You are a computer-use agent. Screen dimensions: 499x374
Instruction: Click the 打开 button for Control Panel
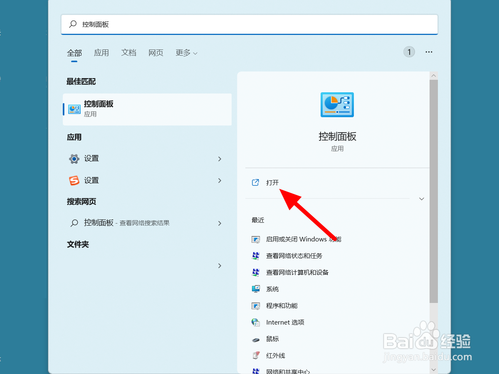point(272,182)
